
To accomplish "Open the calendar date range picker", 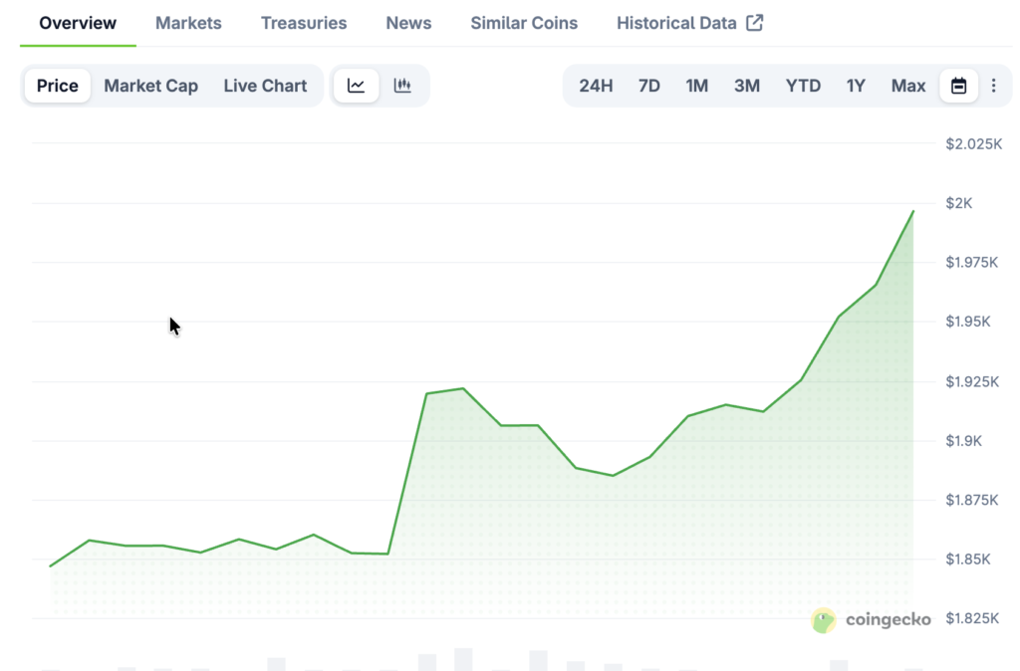I will tap(958, 86).
